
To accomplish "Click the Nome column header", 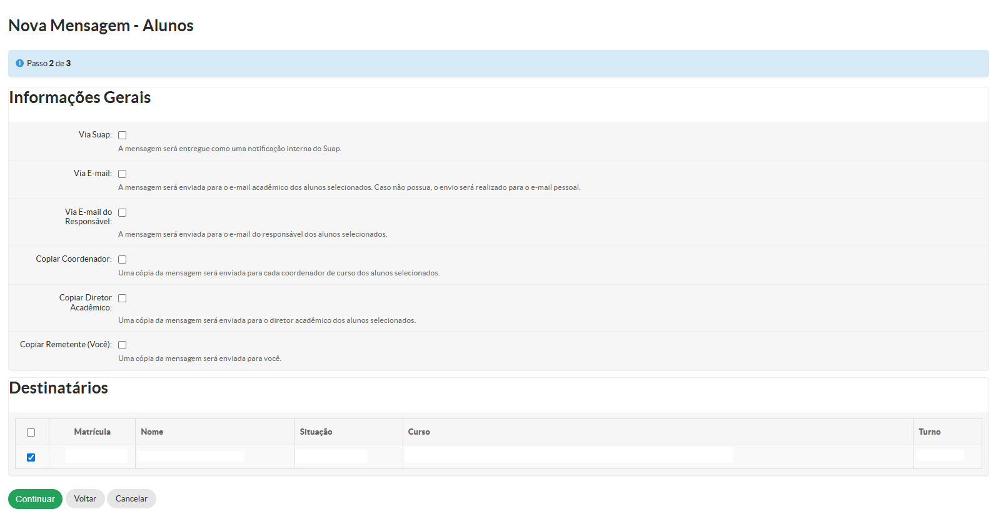I will coord(152,432).
